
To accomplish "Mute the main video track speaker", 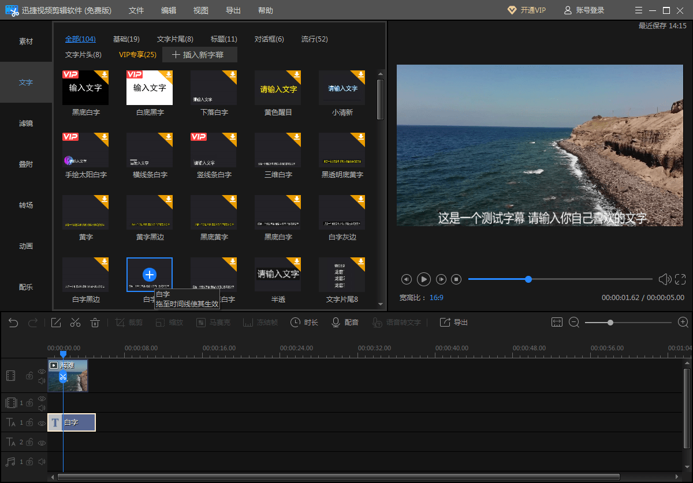I will tap(42, 381).
